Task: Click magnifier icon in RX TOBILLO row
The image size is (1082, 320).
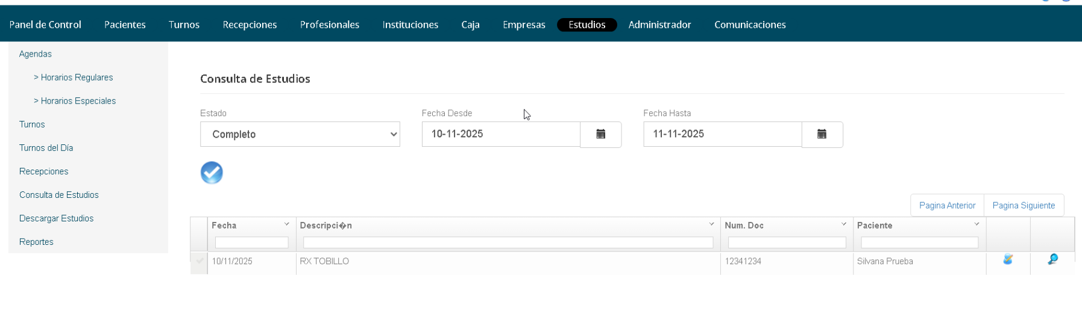Action: [x=1052, y=260]
